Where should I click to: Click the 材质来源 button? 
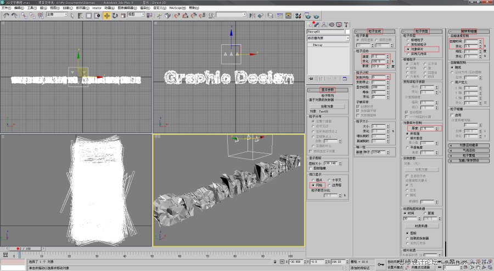pyautogui.click(x=421, y=226)
